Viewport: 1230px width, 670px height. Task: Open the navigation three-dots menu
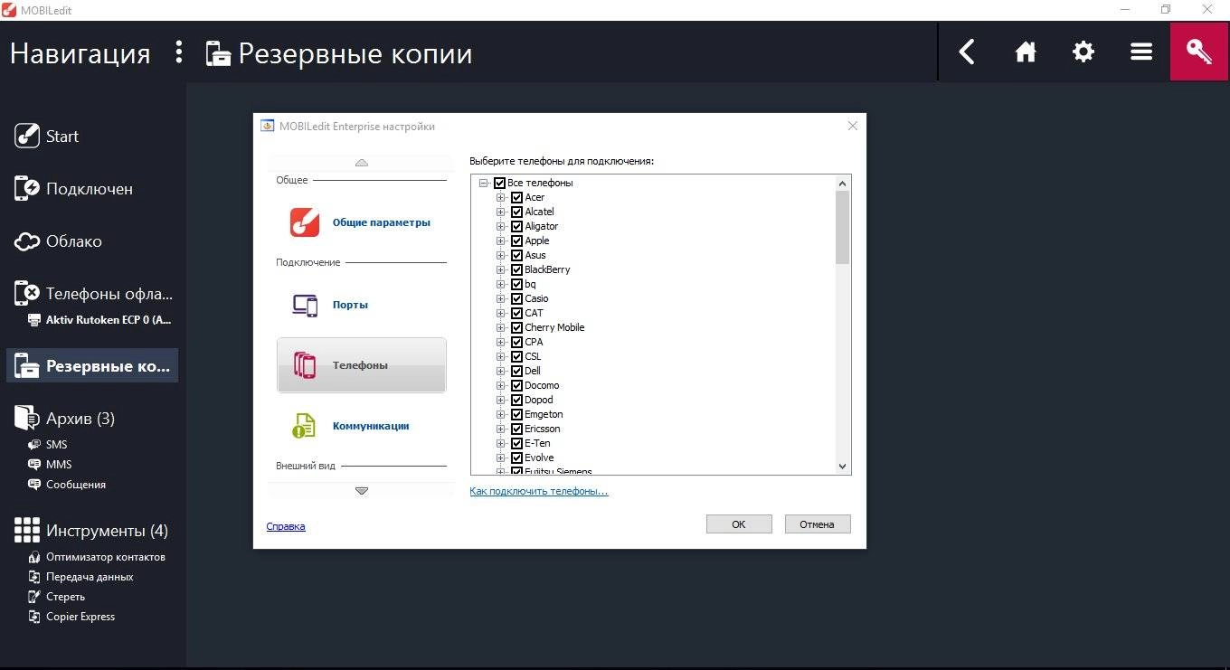tap(178, 52)
